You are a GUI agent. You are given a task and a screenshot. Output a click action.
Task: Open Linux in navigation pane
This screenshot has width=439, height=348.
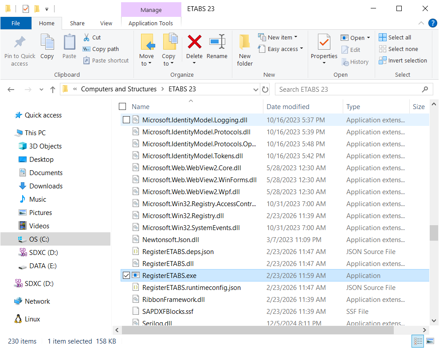pos(32,319)
